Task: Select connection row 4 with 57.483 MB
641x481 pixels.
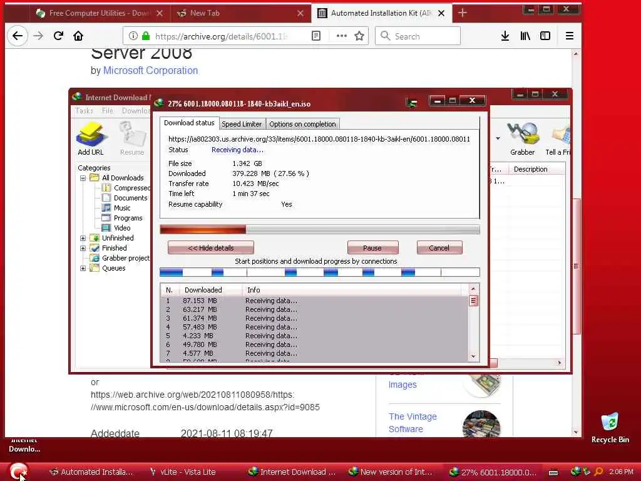Action: point(314,327)
